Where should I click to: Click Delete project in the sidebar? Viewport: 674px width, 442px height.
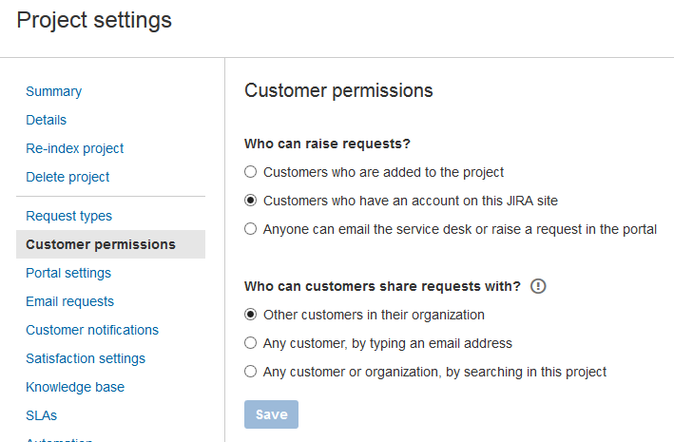pos(67,177)
